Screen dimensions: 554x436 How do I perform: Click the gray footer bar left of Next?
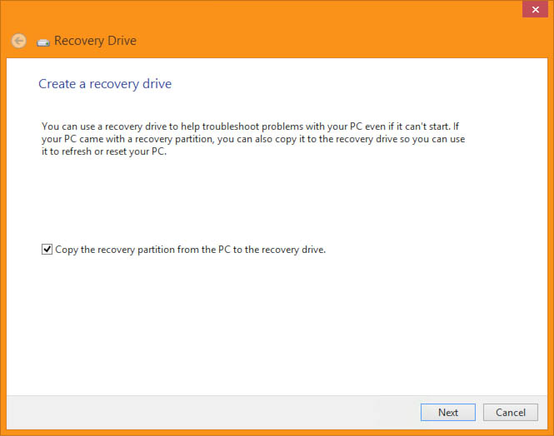click(x=212, y=413)
